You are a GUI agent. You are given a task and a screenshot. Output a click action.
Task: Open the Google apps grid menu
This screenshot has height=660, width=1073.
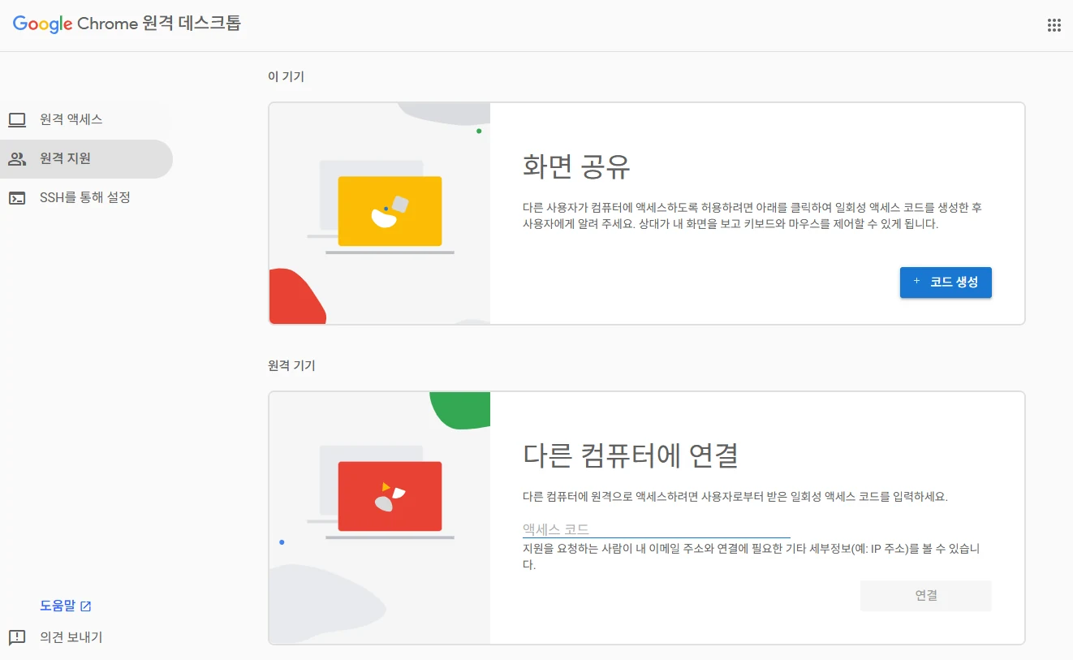click(1054, 25)
